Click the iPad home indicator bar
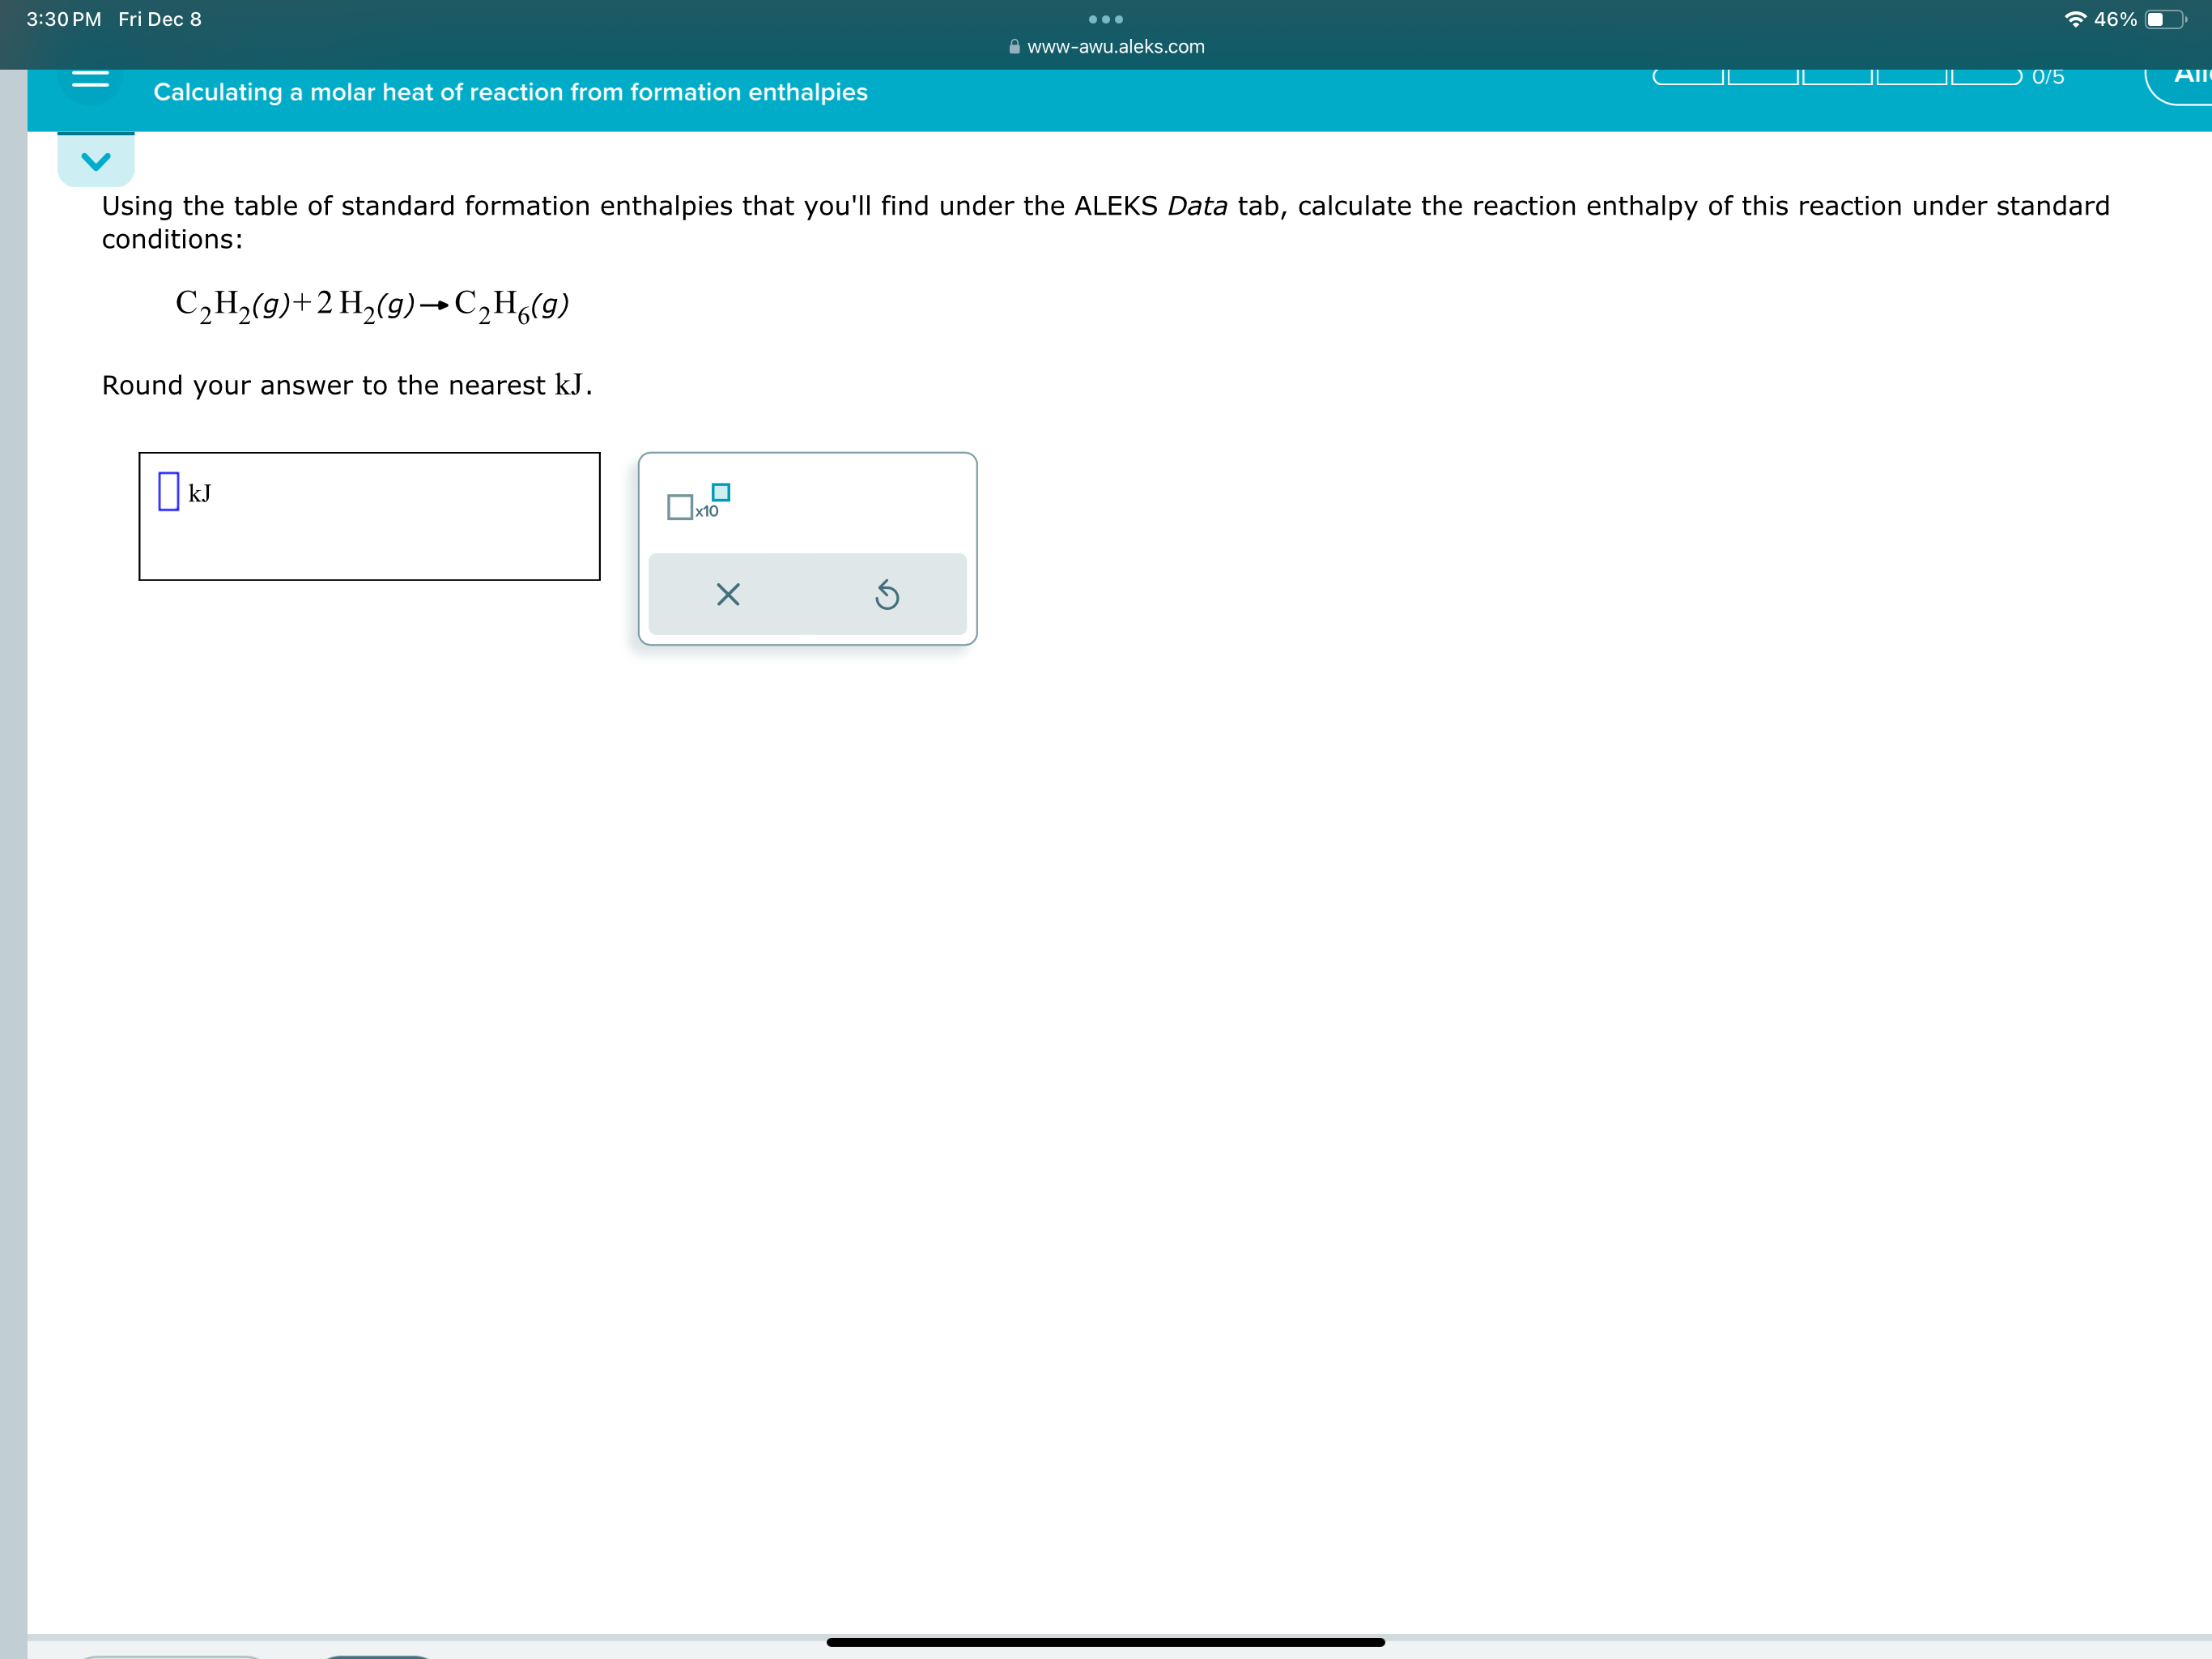This screenshot has height=1659, width=2212. pos(1105,1642)
